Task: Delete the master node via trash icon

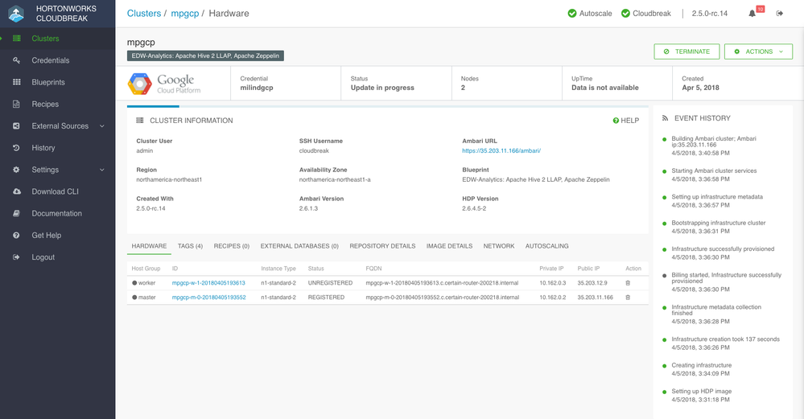Action: [x=628, y=297]
